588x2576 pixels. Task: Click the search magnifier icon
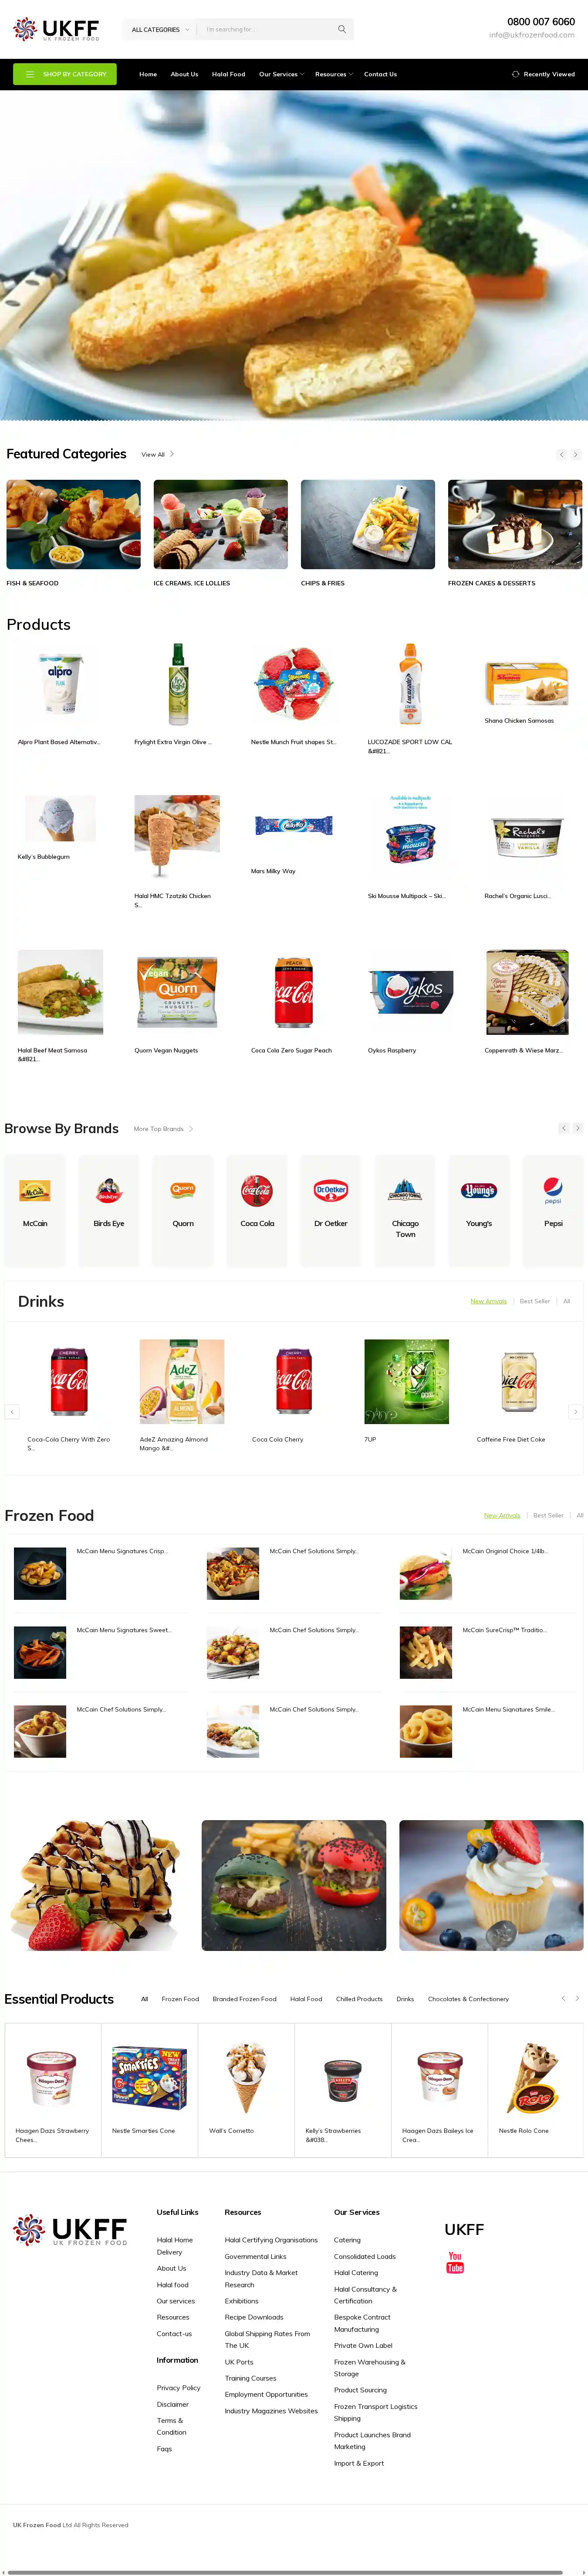(342, 29)
